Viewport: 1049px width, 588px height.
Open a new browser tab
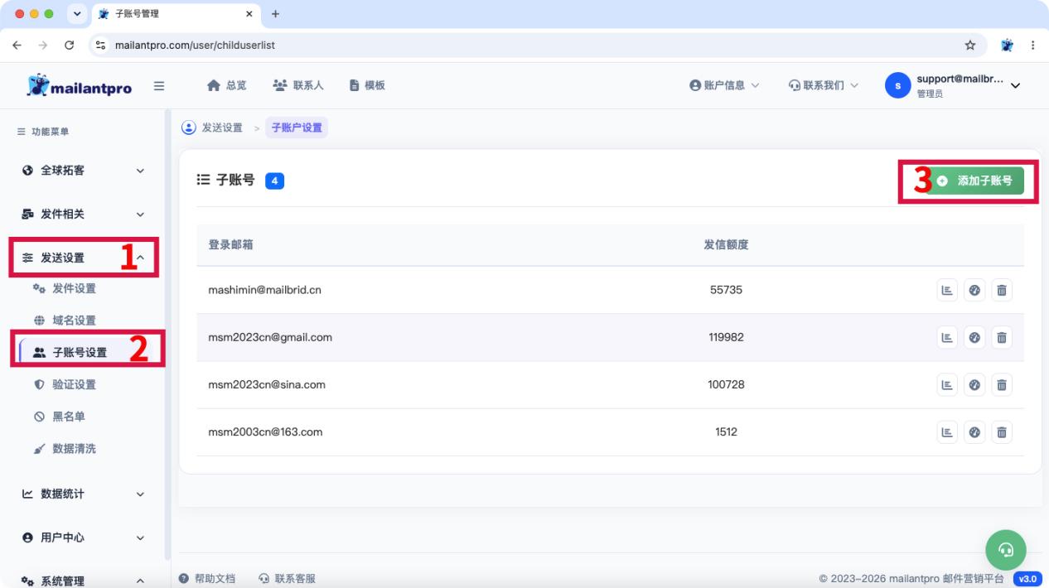click(275, 14)
